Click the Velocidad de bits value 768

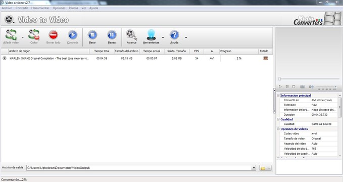tap(324, 149)
